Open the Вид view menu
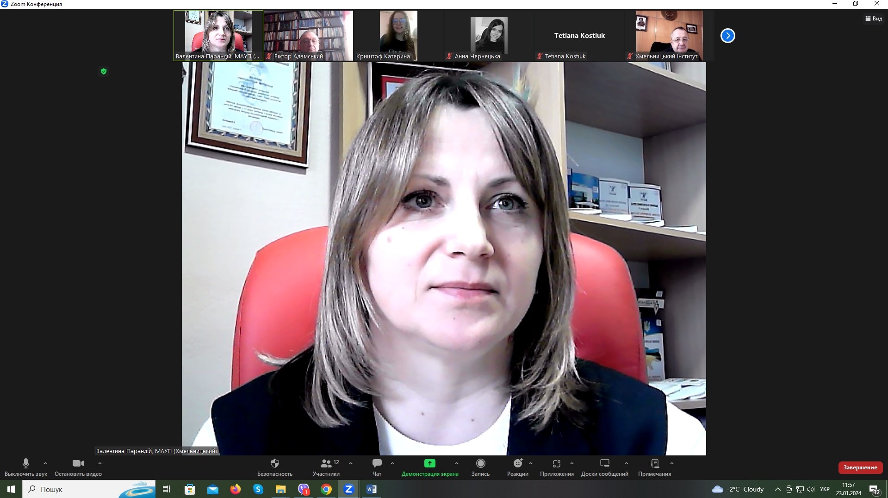Screen dimensions: 888x498 pos(873,19)
